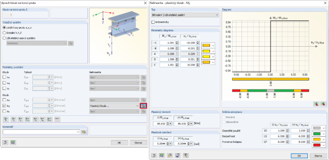The image size is (329, 160).
Task: Click nonlinearity edit icon in uy row
Action: [143, 83]
